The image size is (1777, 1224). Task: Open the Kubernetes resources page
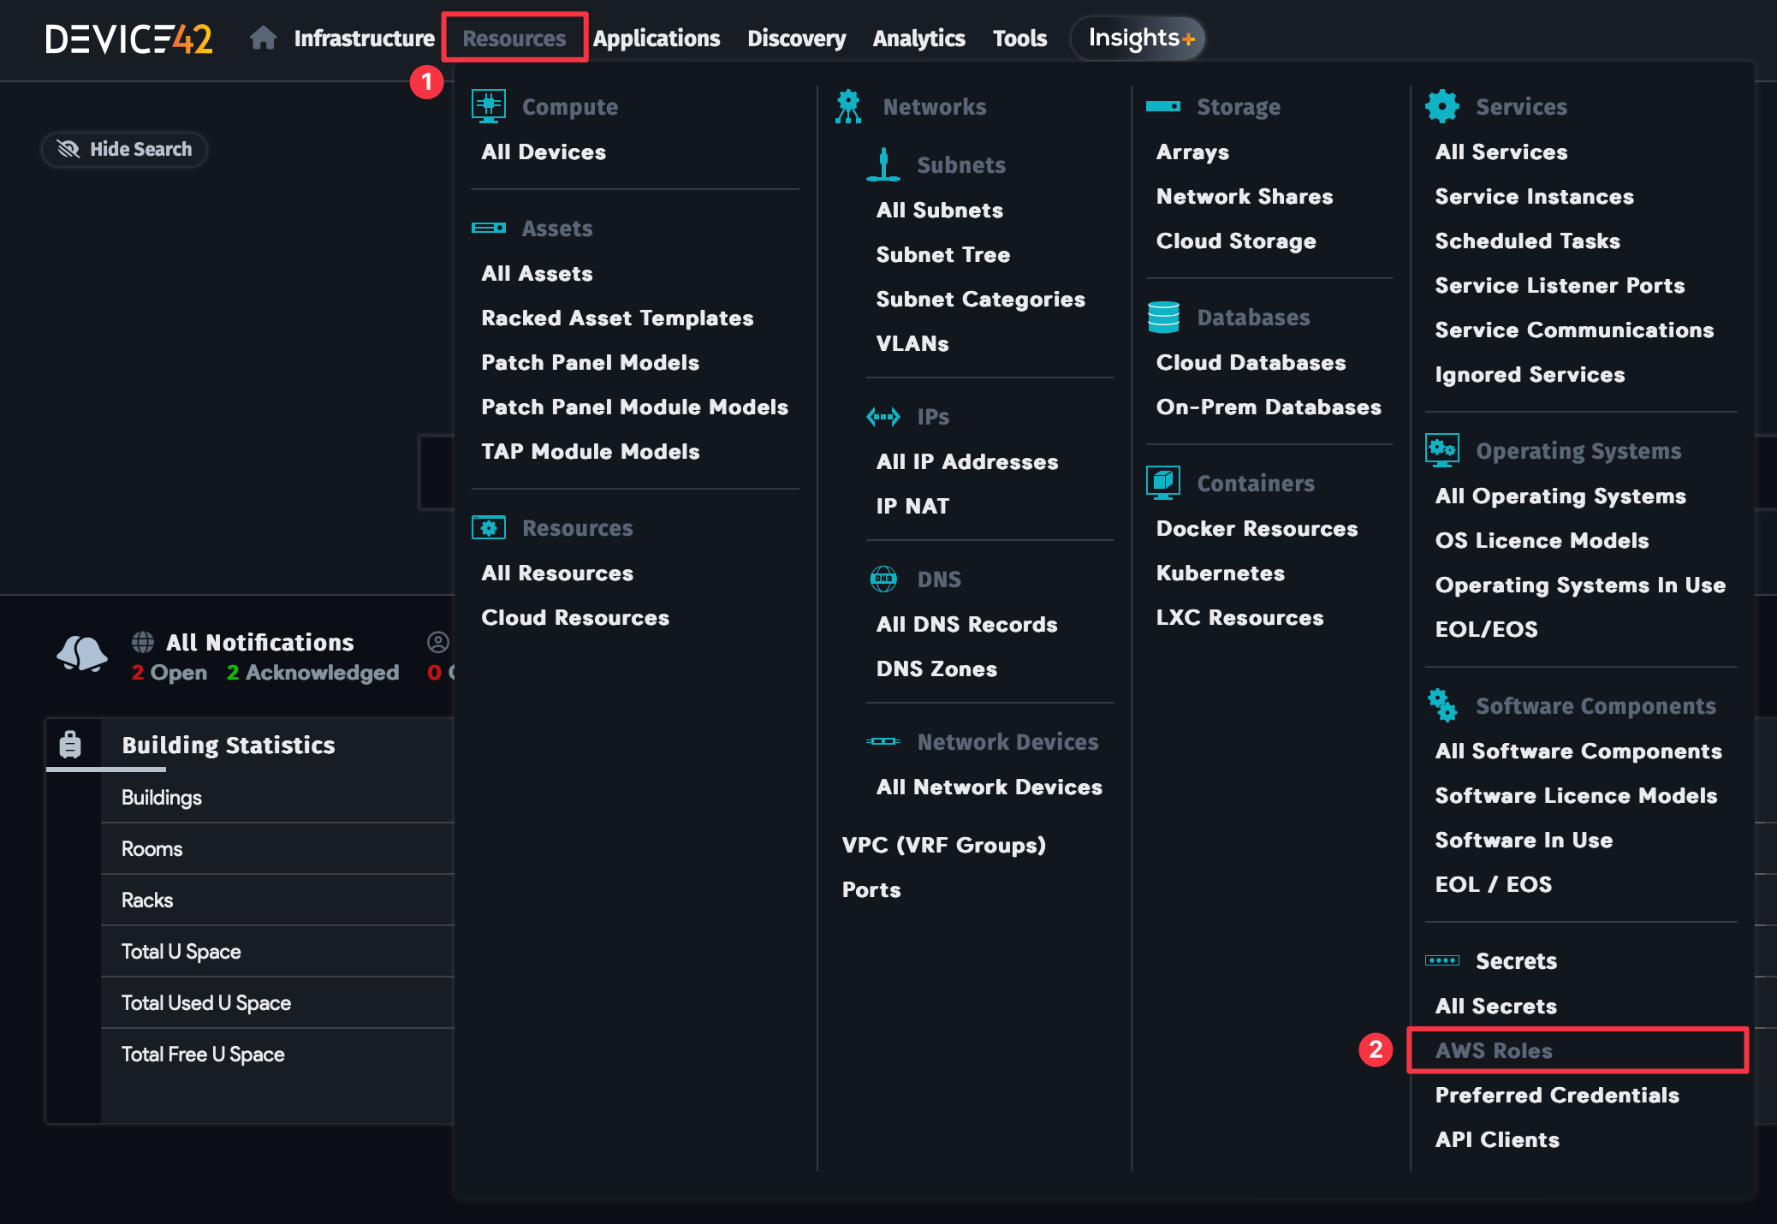click(x=1219, y=573)
